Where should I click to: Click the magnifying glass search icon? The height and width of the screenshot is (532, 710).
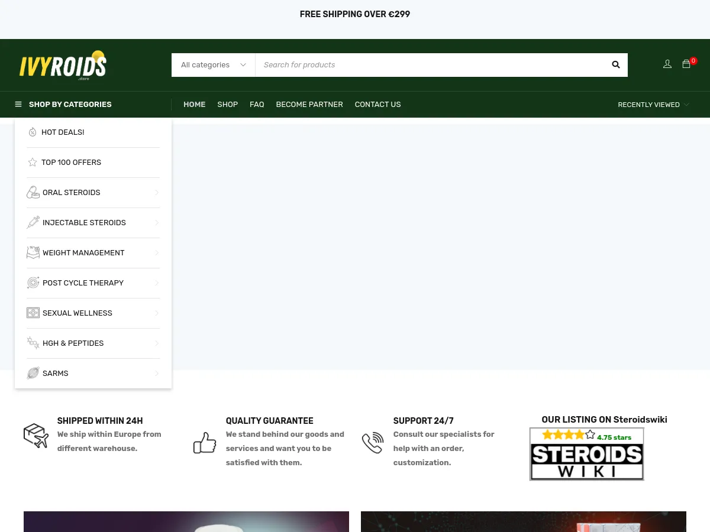click(615, 65)
